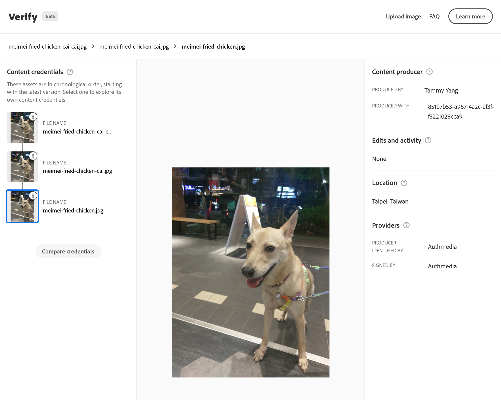Click info badge on meimei-fried-chicken-cai.jpg thumbnail
This screenshot has width=501, height=400.
(33, 156)
